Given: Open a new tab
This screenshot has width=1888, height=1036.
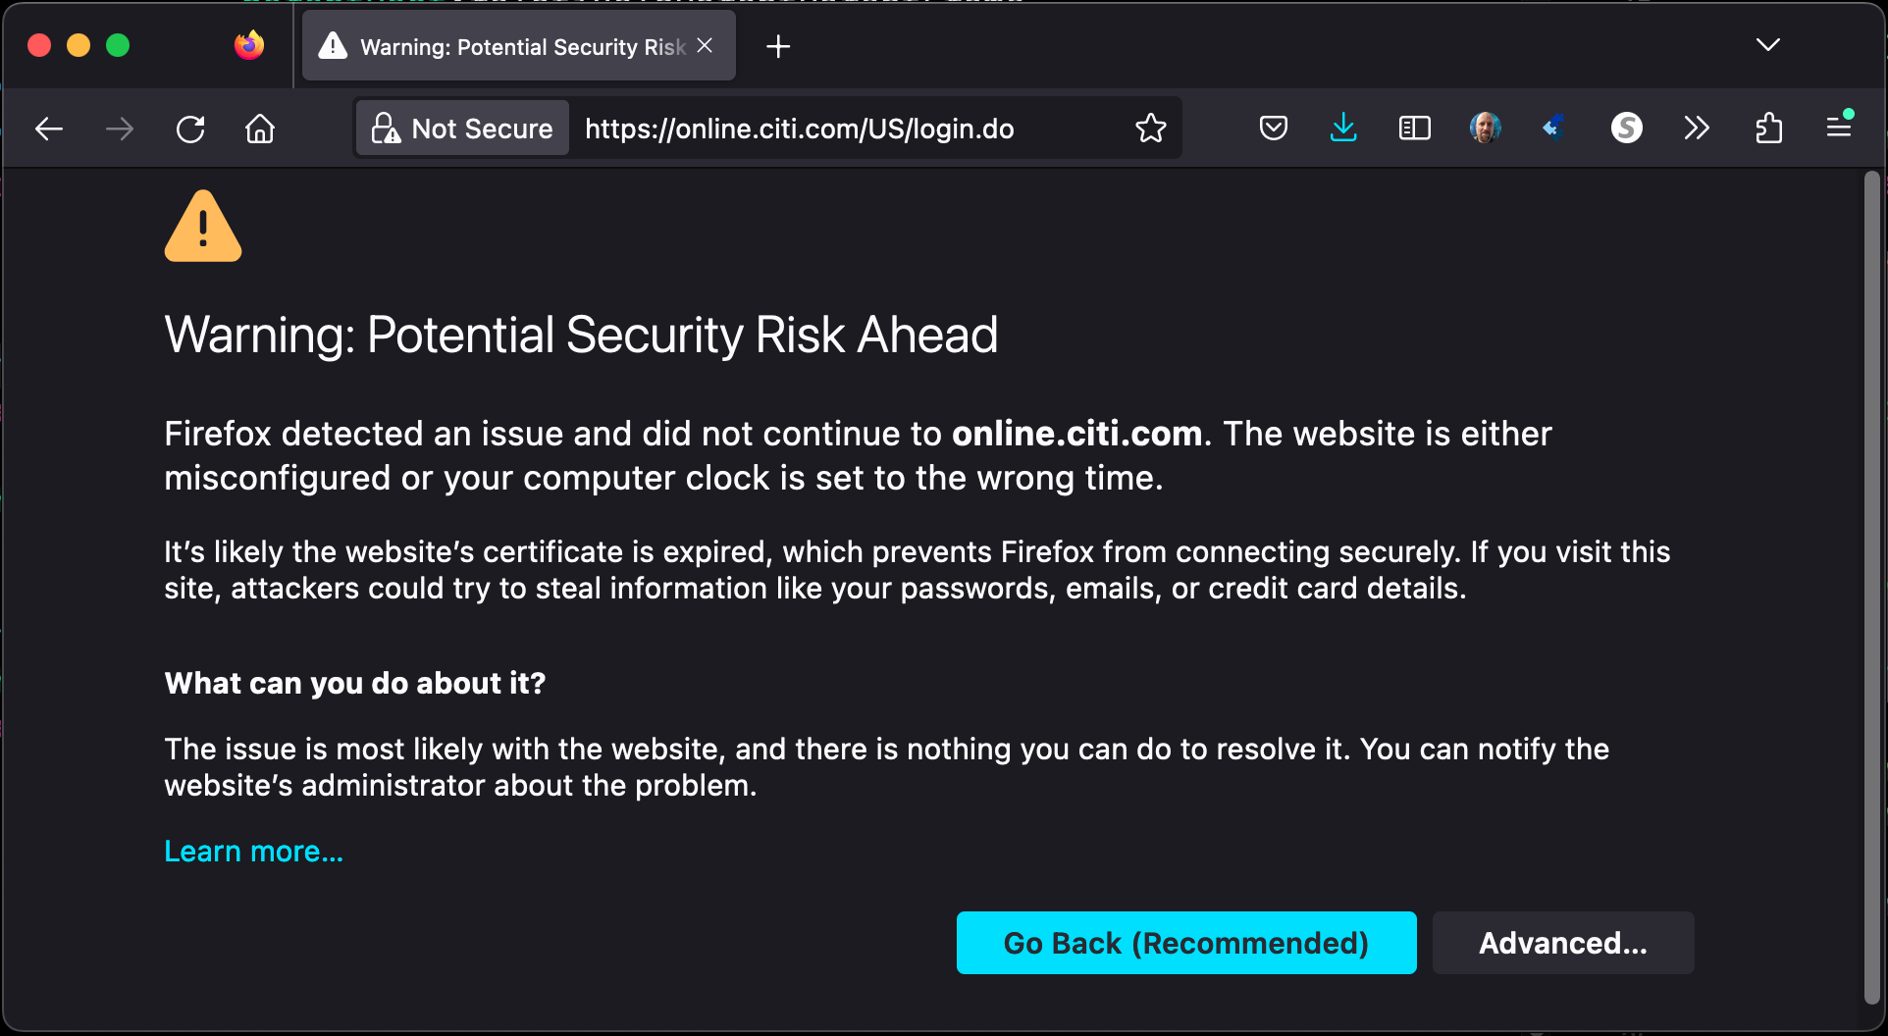Looking at the screenshot, I should [x=778, y=46].
